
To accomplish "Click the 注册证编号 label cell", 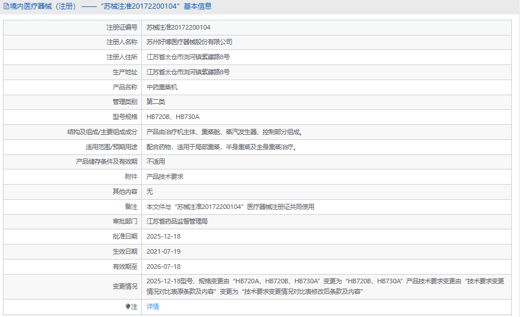I will point(72,27).
